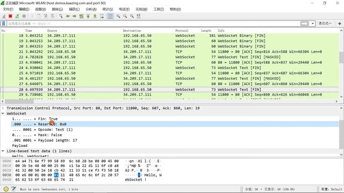344x193 pixels.
Task: Click the display filter input field
Action: (153, 24)
